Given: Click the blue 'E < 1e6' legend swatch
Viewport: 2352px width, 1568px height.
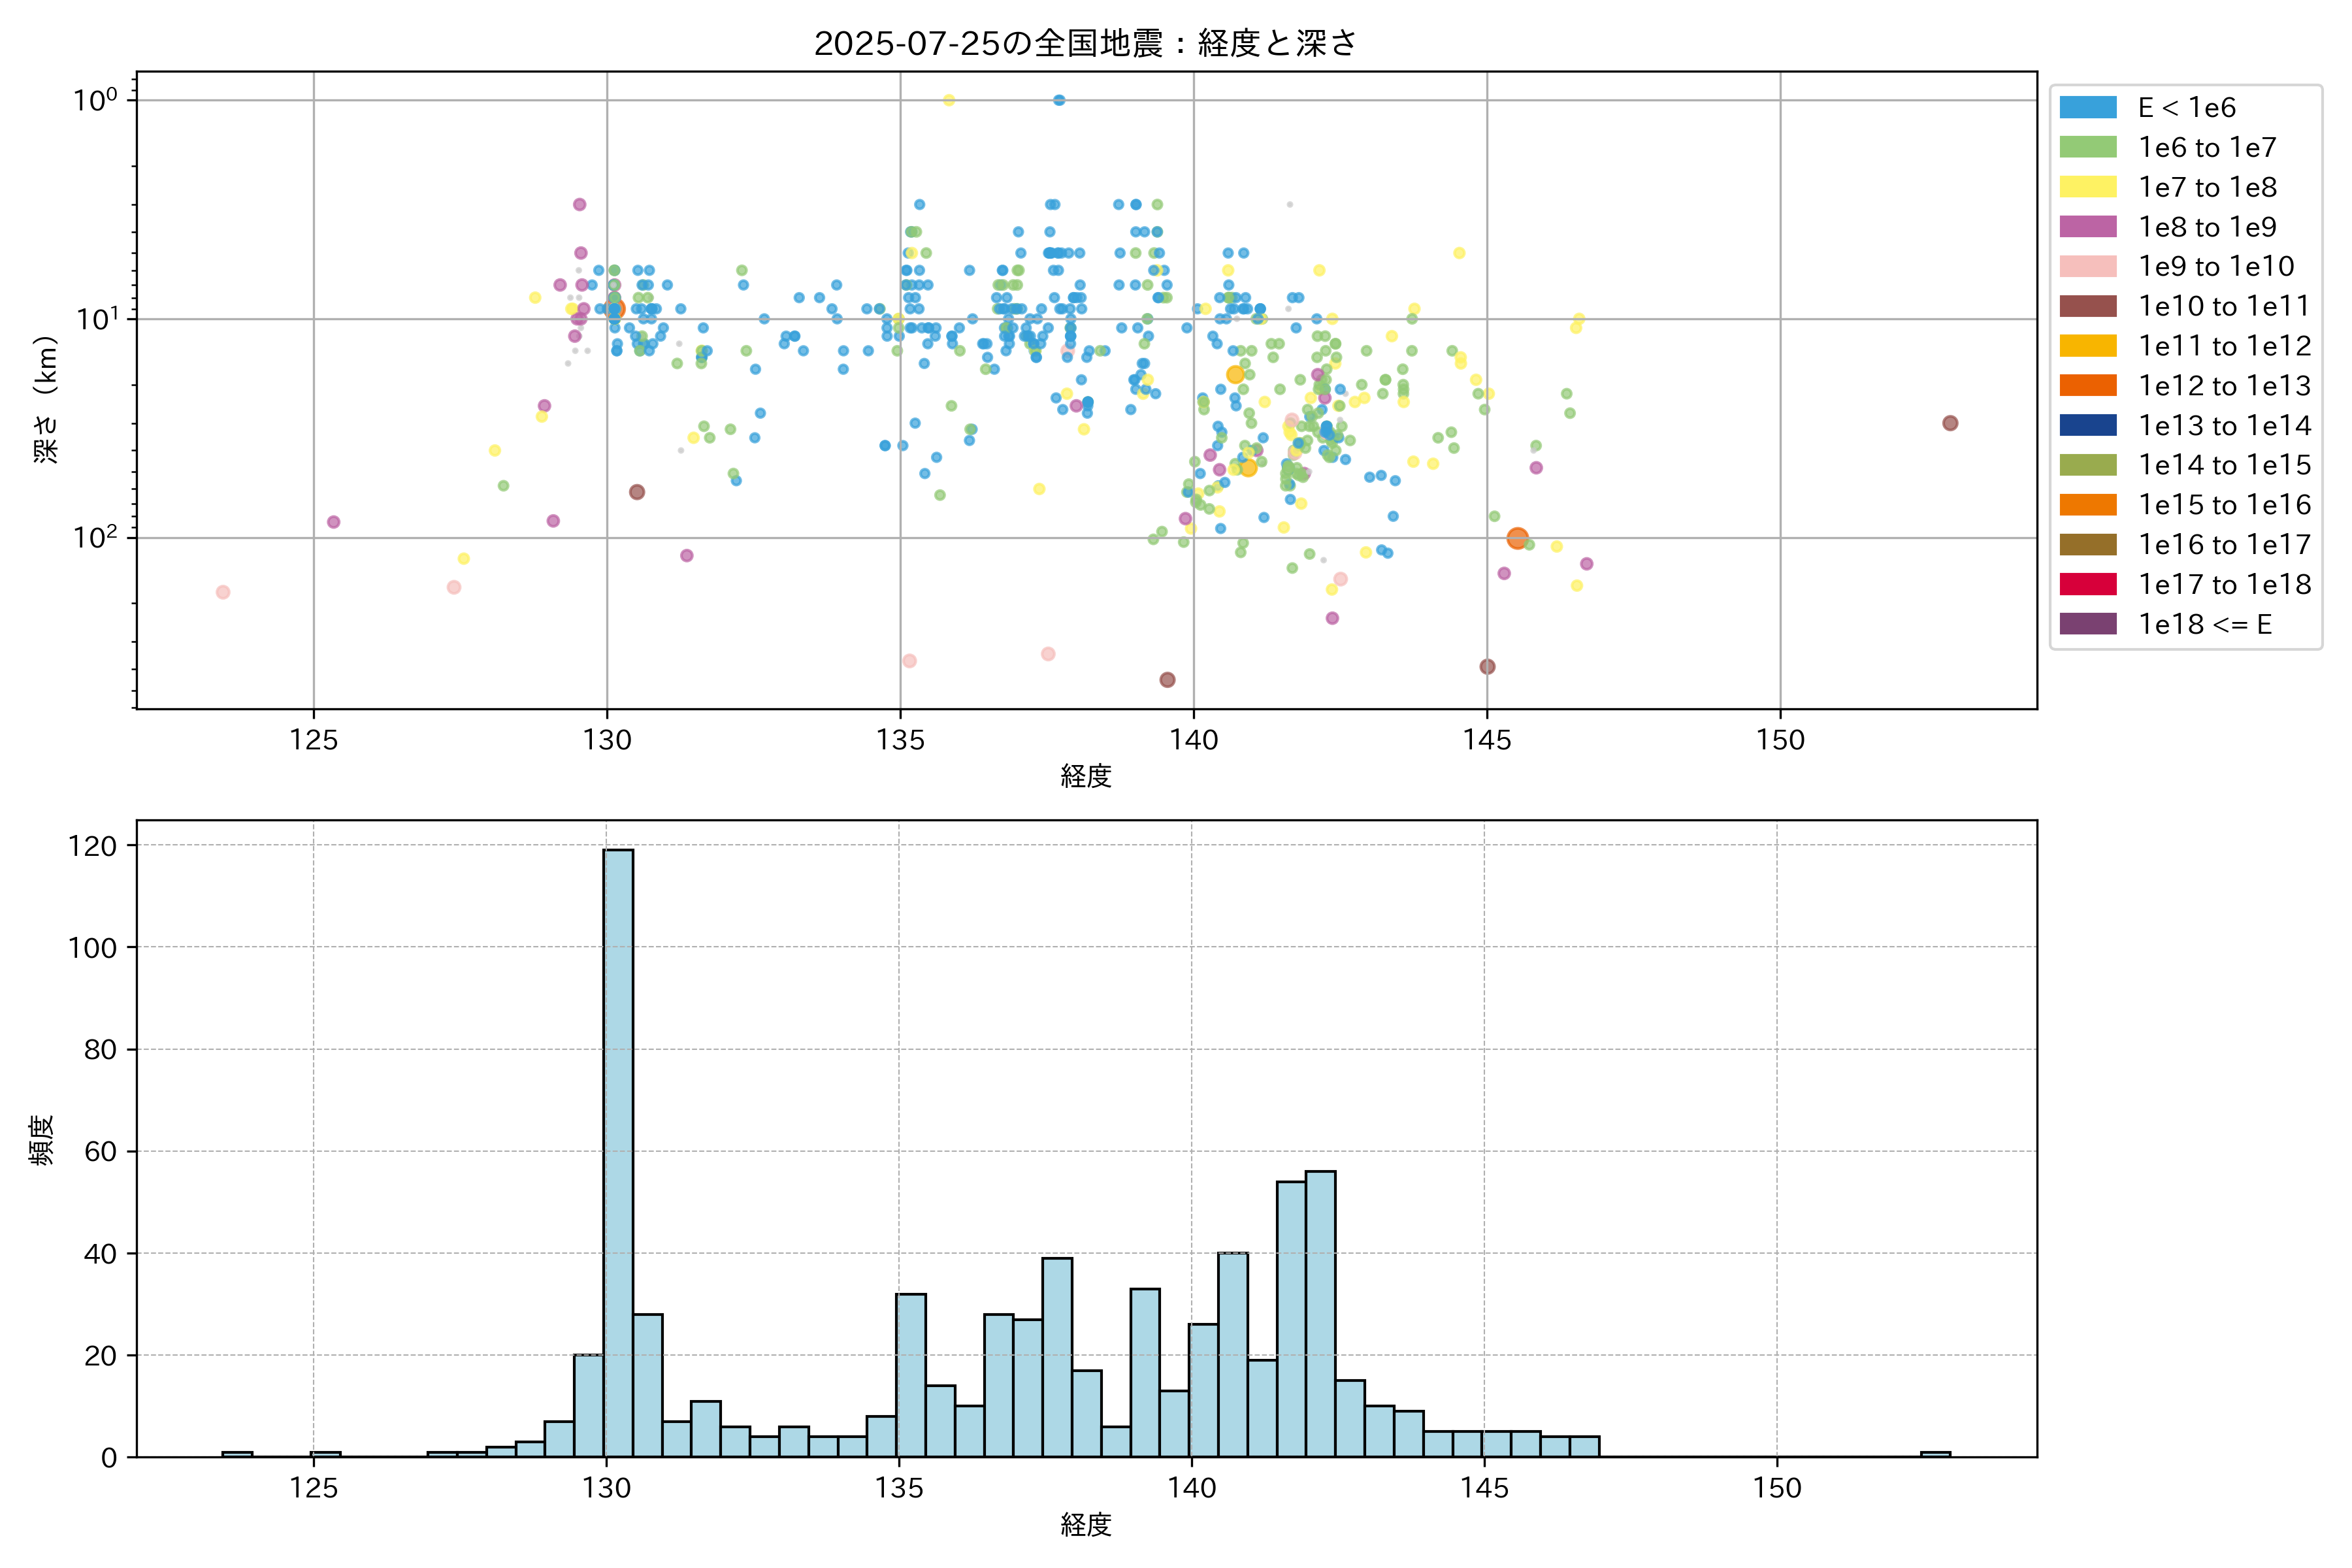Looking at the screenshot, I should [2087, 108].
